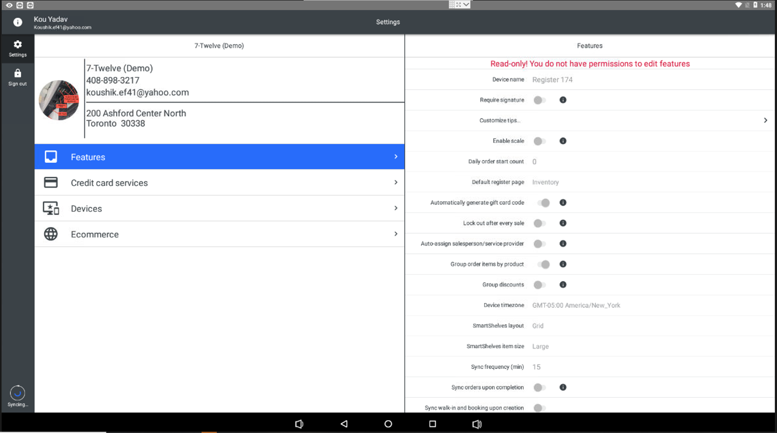Toggle Require signature switch
Screen dimensions: 777x433
(x=539, y=100)
